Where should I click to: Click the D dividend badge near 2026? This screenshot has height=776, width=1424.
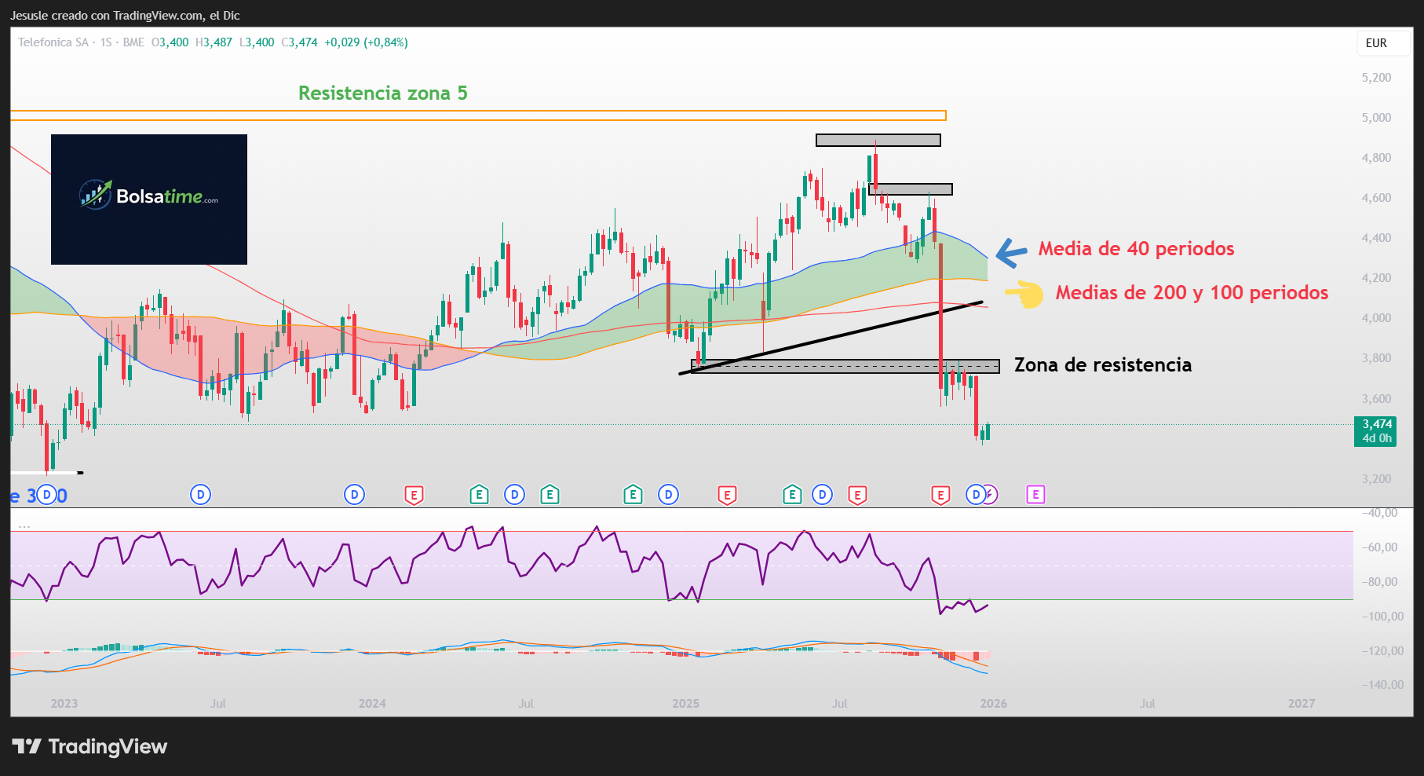pyautogui.click(x=975, y=495)
